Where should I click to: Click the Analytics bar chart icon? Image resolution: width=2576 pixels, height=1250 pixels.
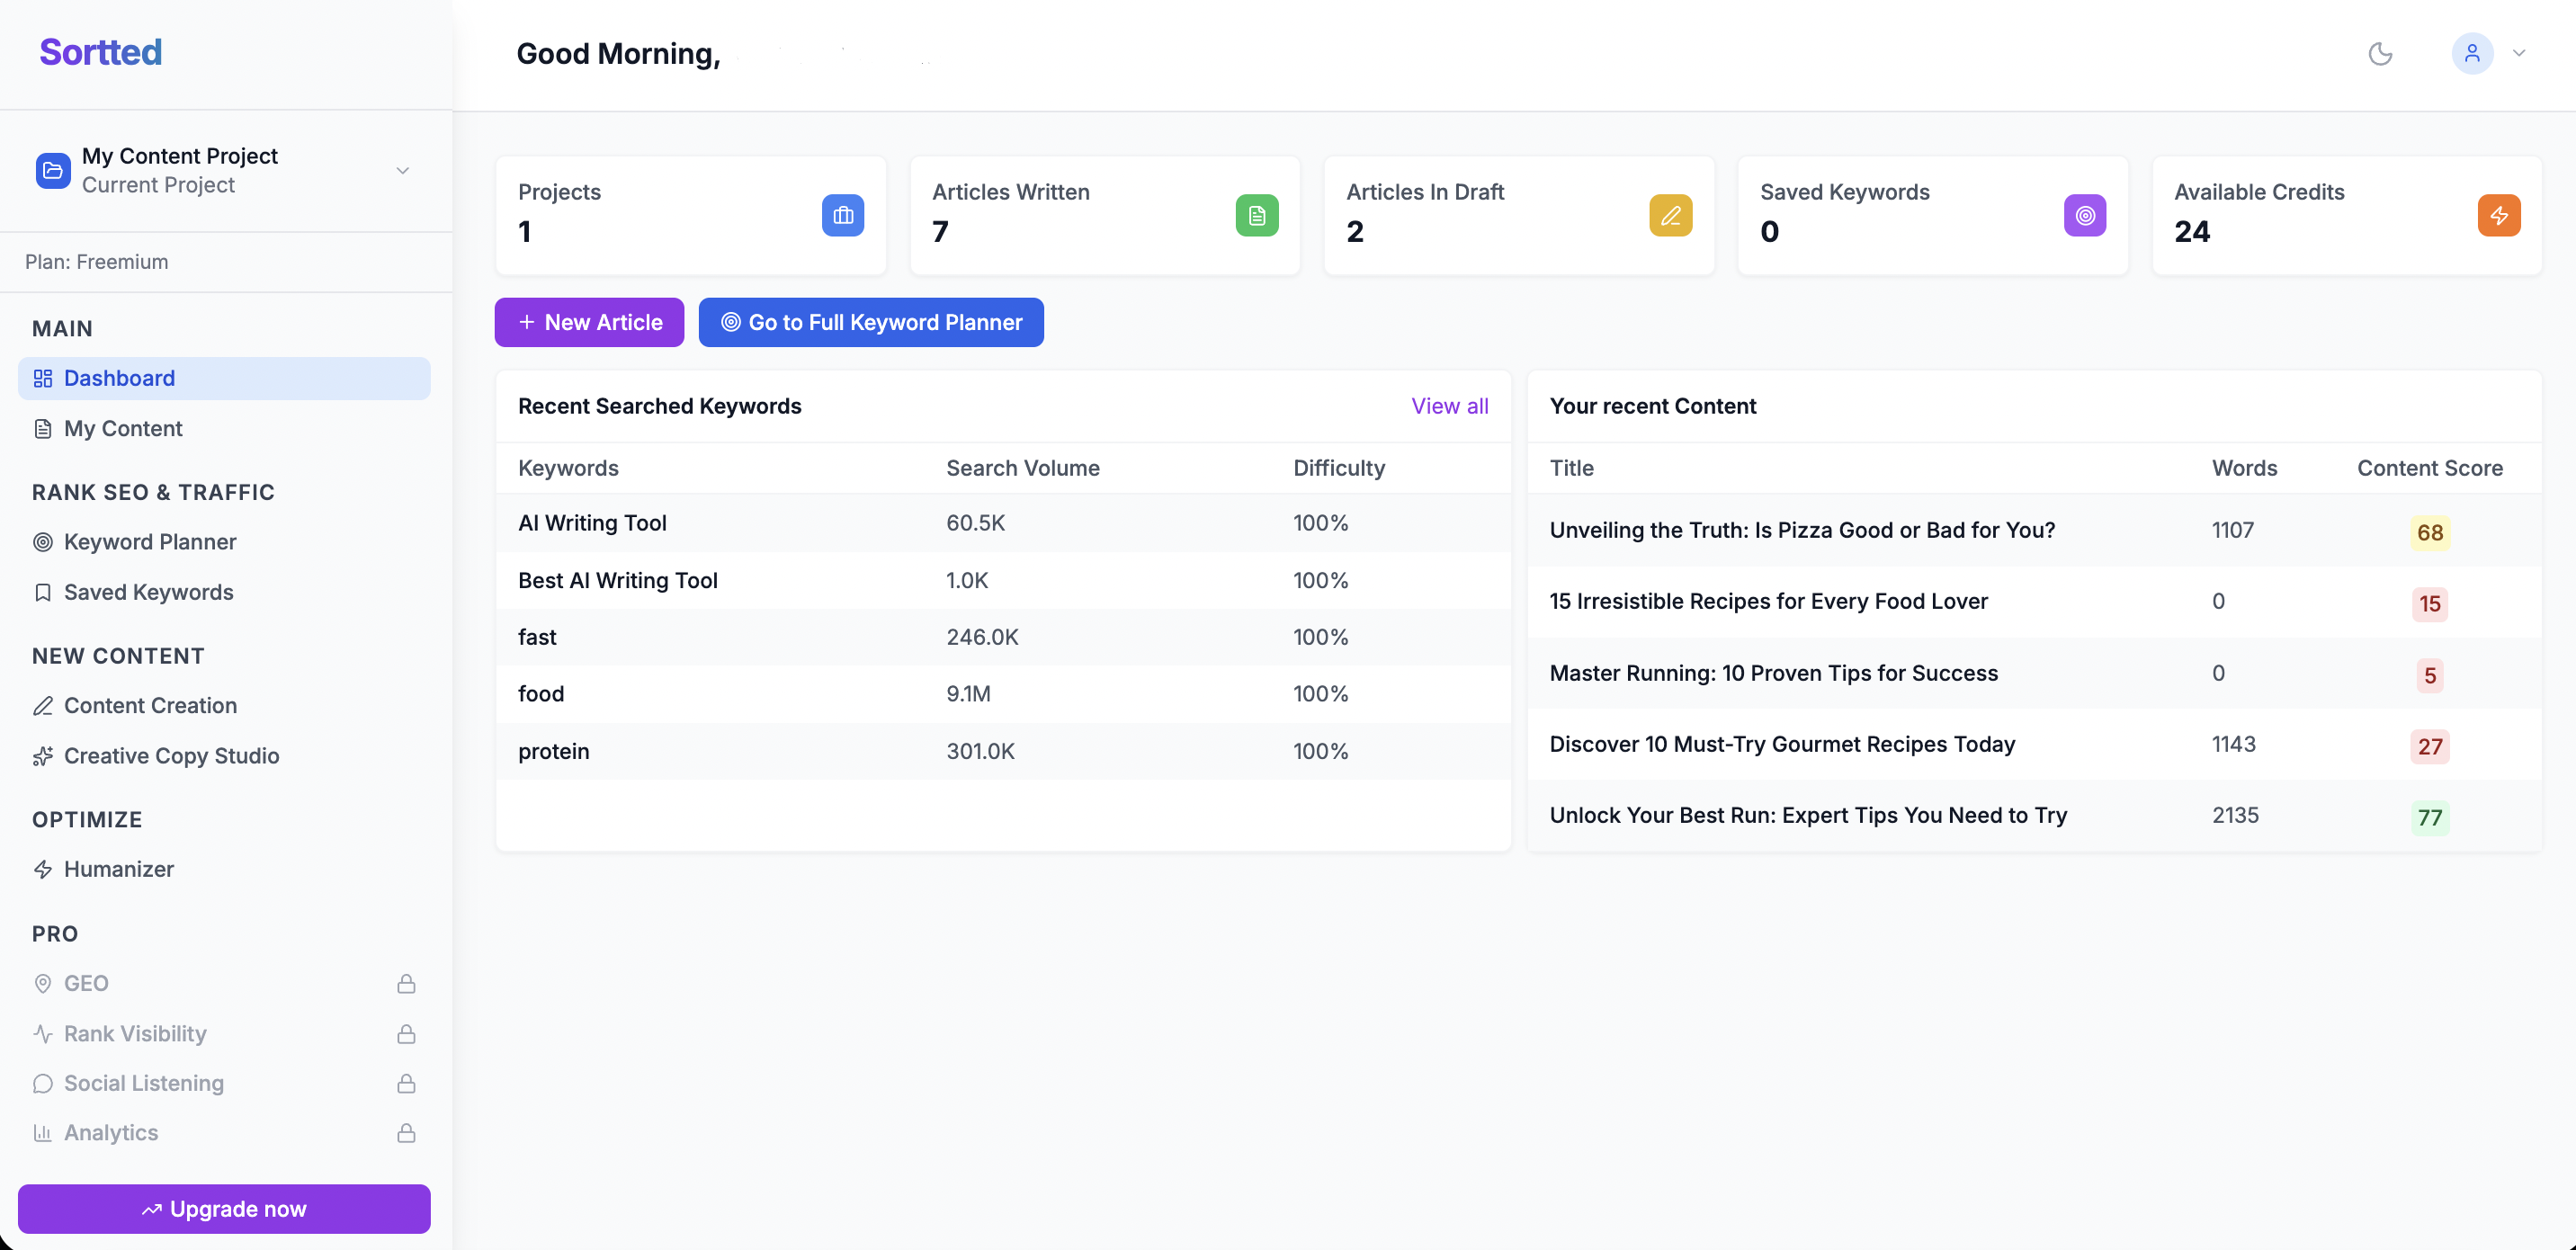click(42, 1133)
